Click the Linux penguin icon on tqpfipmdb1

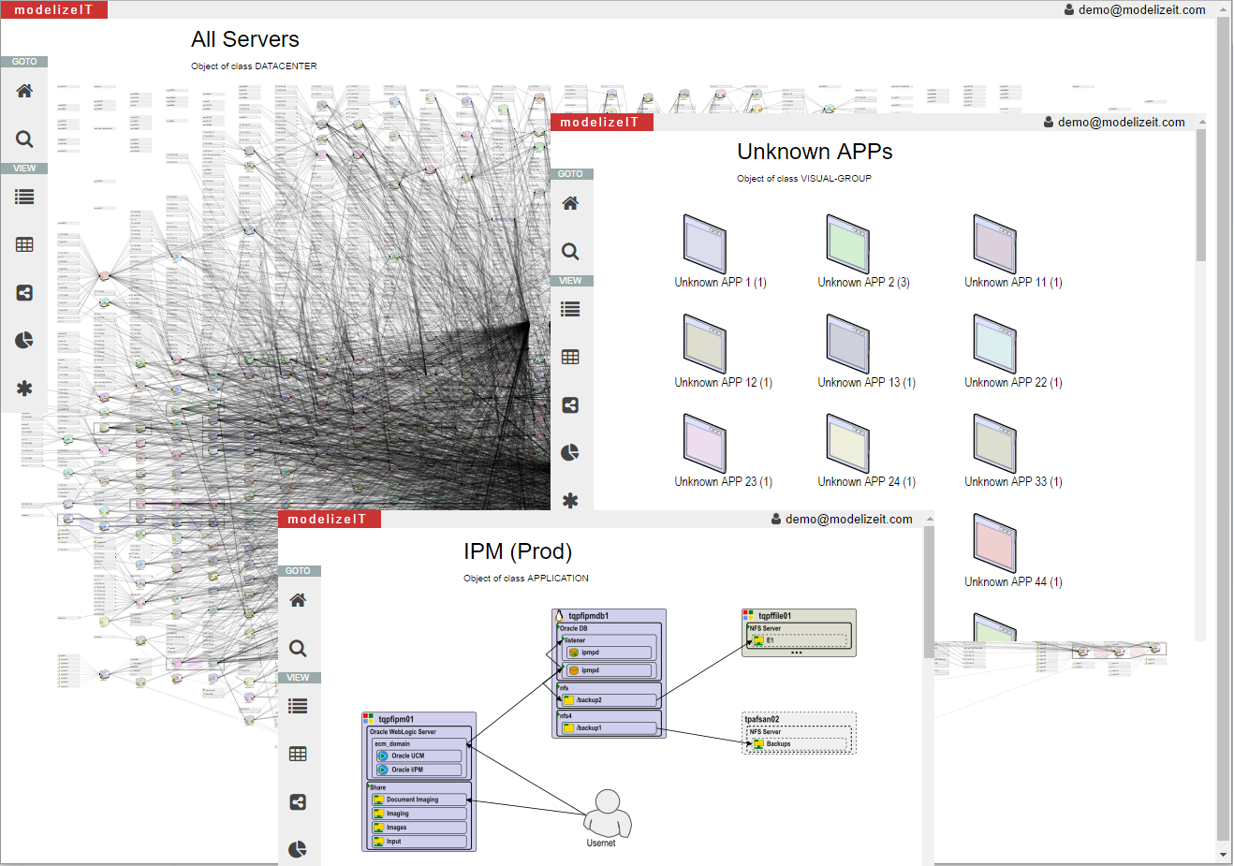(x=558, y=614)
